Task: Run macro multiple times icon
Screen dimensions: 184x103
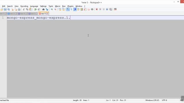Action: click(107, 9)
